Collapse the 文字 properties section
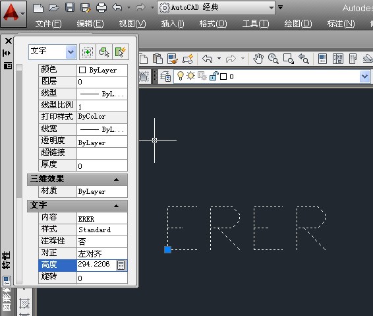Image resolution: width=373 pixels, height=316 pixels. pos(117,206)
